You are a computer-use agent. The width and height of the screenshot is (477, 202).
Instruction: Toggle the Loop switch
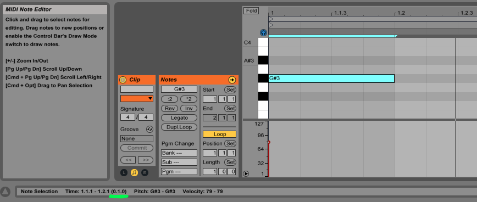point(219,134)
